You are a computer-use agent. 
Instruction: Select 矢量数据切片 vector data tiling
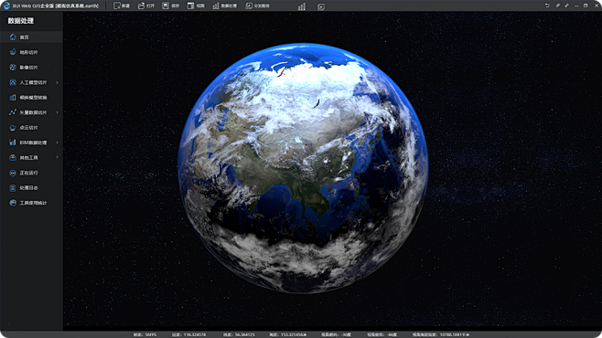click(x=31, y=112)
